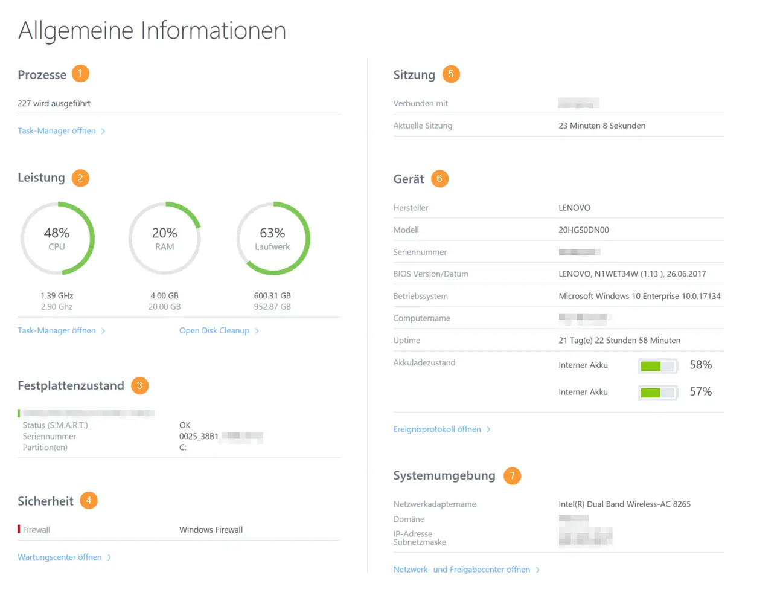Open the Ereignisprotokoll öffnen link
Image resolution: width=783 pixels, height=604 pixels.
coord(442,429)
